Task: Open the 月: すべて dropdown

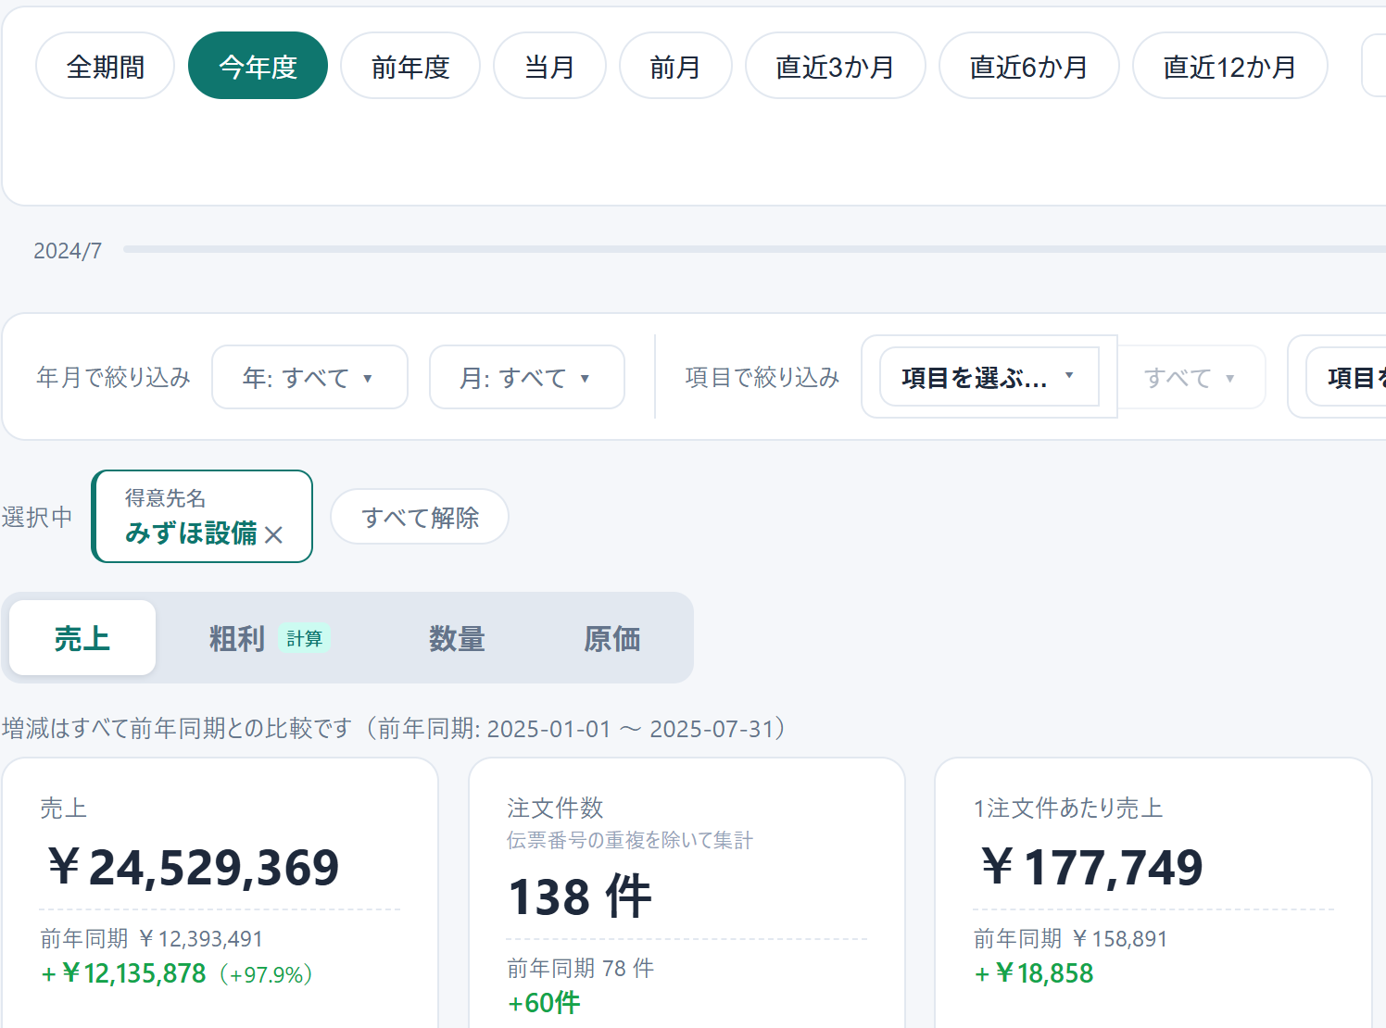Action: tap(526, 377)
